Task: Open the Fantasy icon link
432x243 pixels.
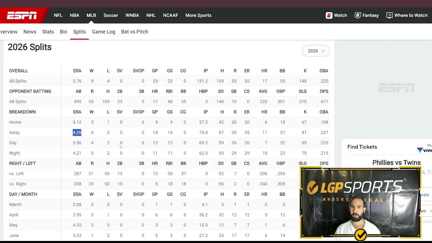Action: coord(358,15)
